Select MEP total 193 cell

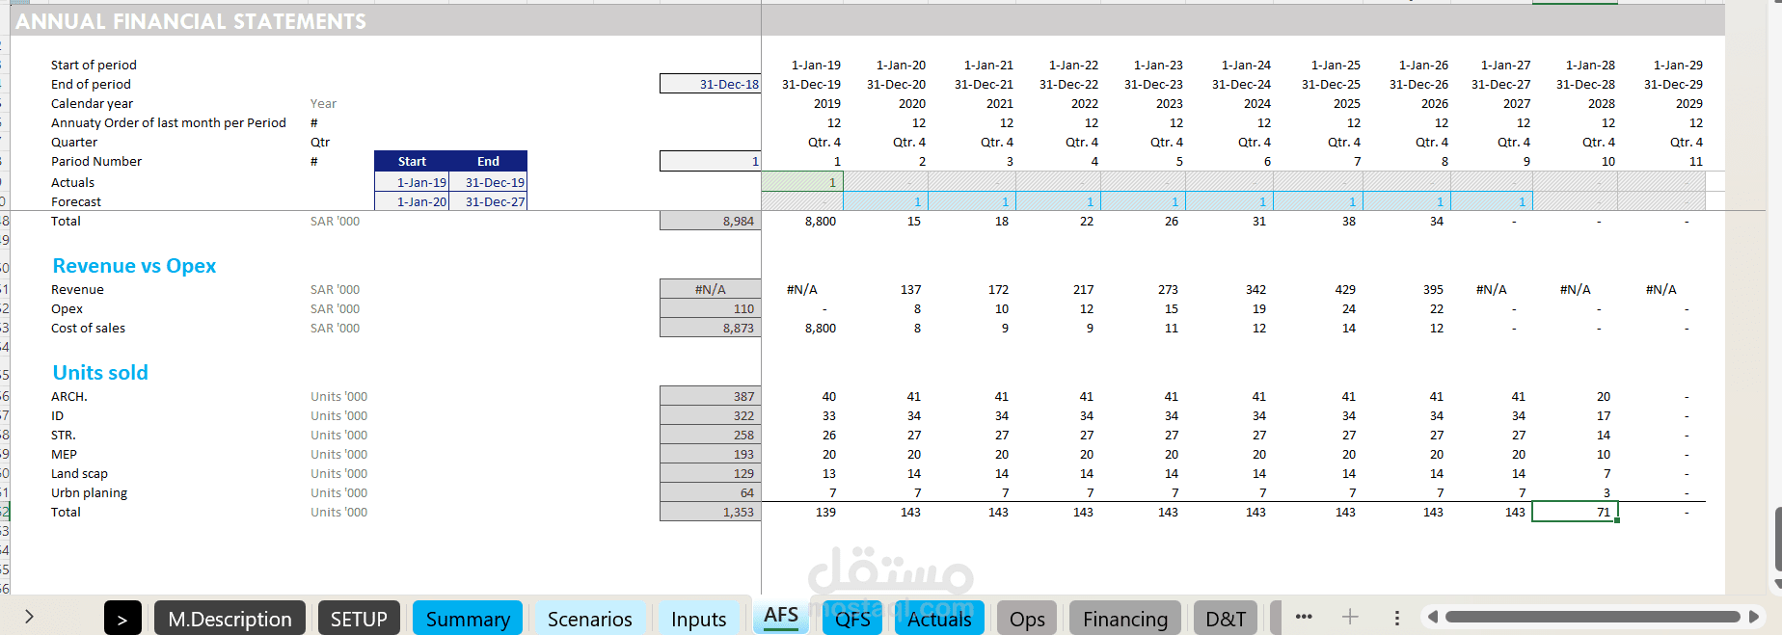(x=711, y=454)
